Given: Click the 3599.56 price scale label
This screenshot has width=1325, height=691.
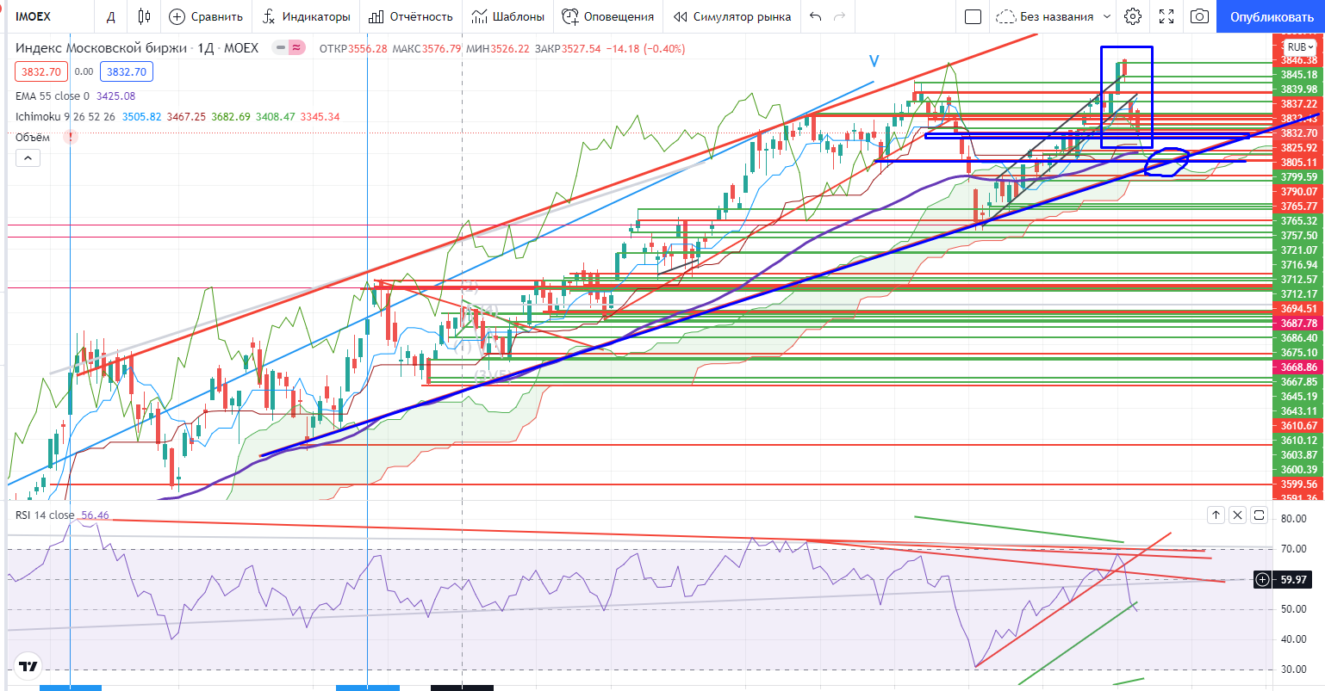Looking at the screenshot, I should [1298, 484].
